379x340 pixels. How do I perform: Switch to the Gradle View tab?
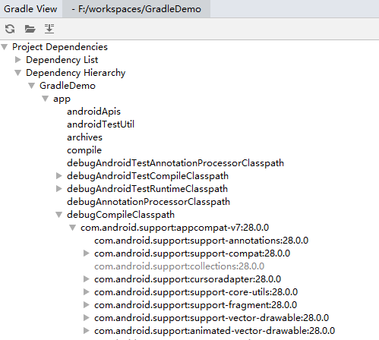pyautogui.click(x=30, y=9)
